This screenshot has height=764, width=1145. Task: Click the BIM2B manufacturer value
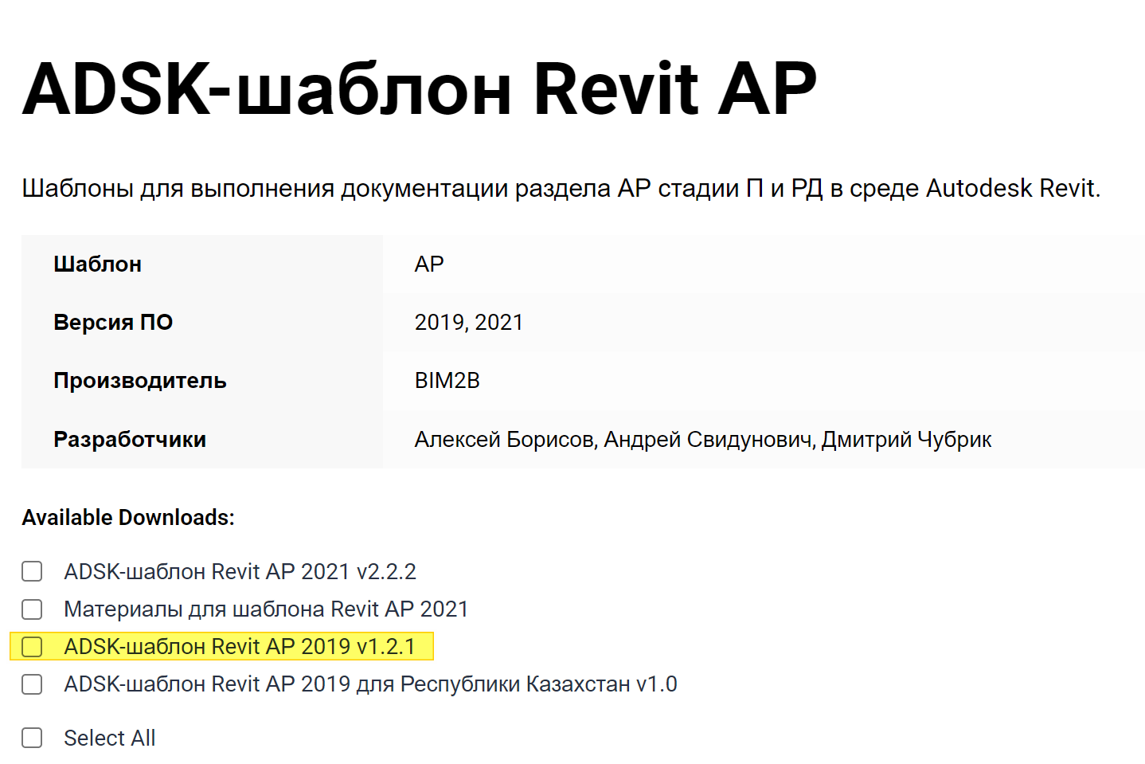click(447, 381)
